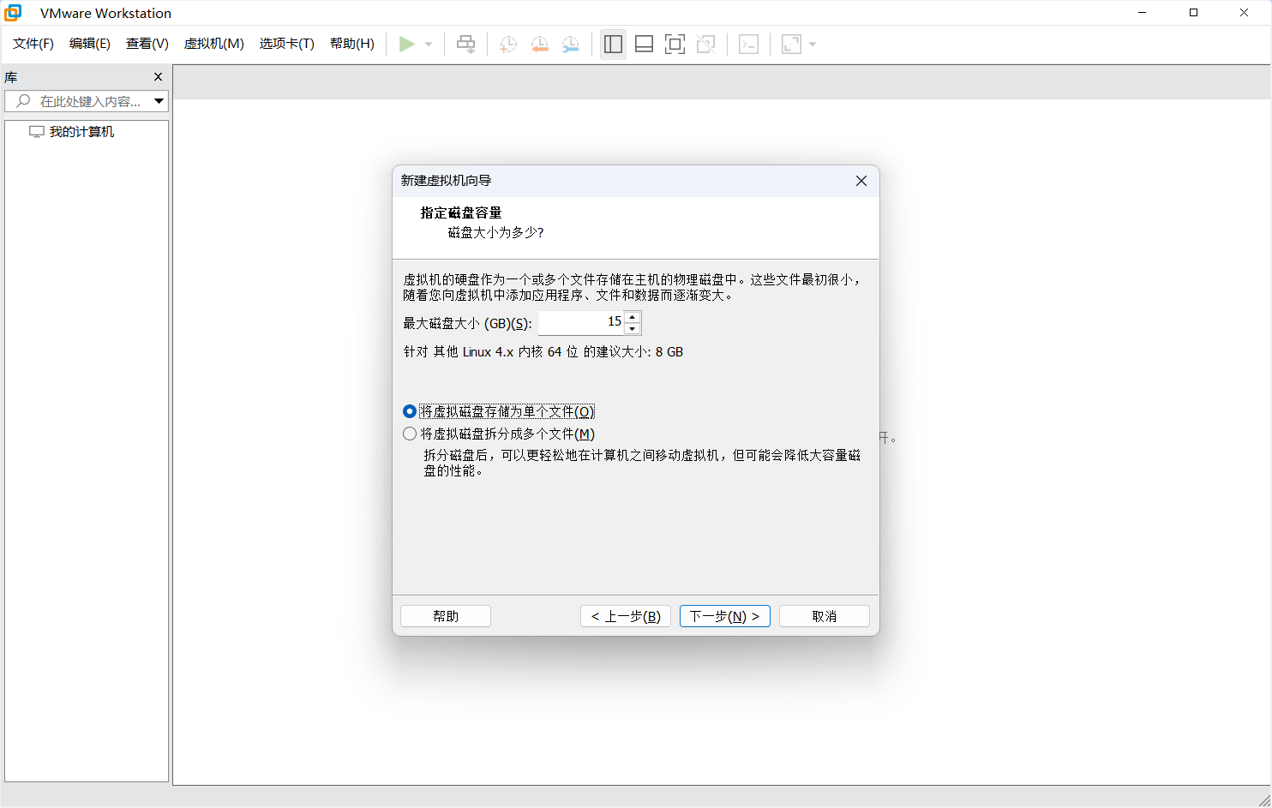Click the green power on play icon
This screenshot has height=808, width=1272.
(407, 44)
